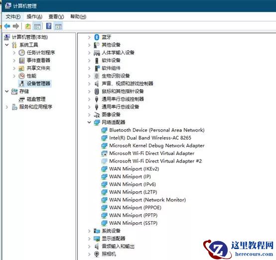Click the 生物识别设备 fingerprint icon
This screenshot has width=276, height=260.
pyautogui.click(x=97, y=76)
